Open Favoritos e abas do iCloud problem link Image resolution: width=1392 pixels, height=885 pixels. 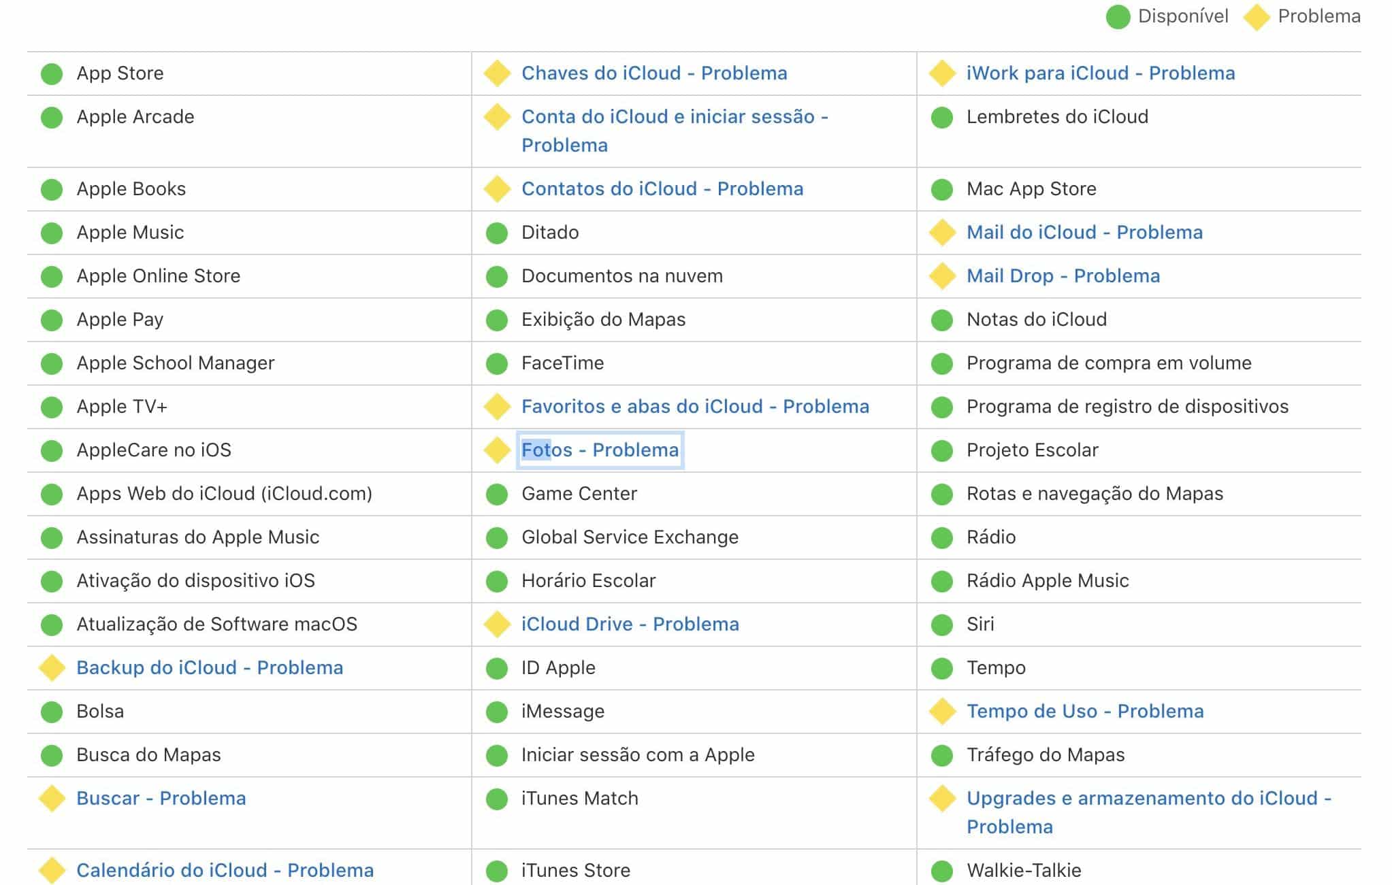695,407
